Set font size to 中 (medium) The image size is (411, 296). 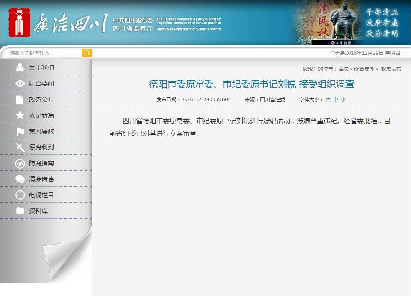tap(335, 100)
